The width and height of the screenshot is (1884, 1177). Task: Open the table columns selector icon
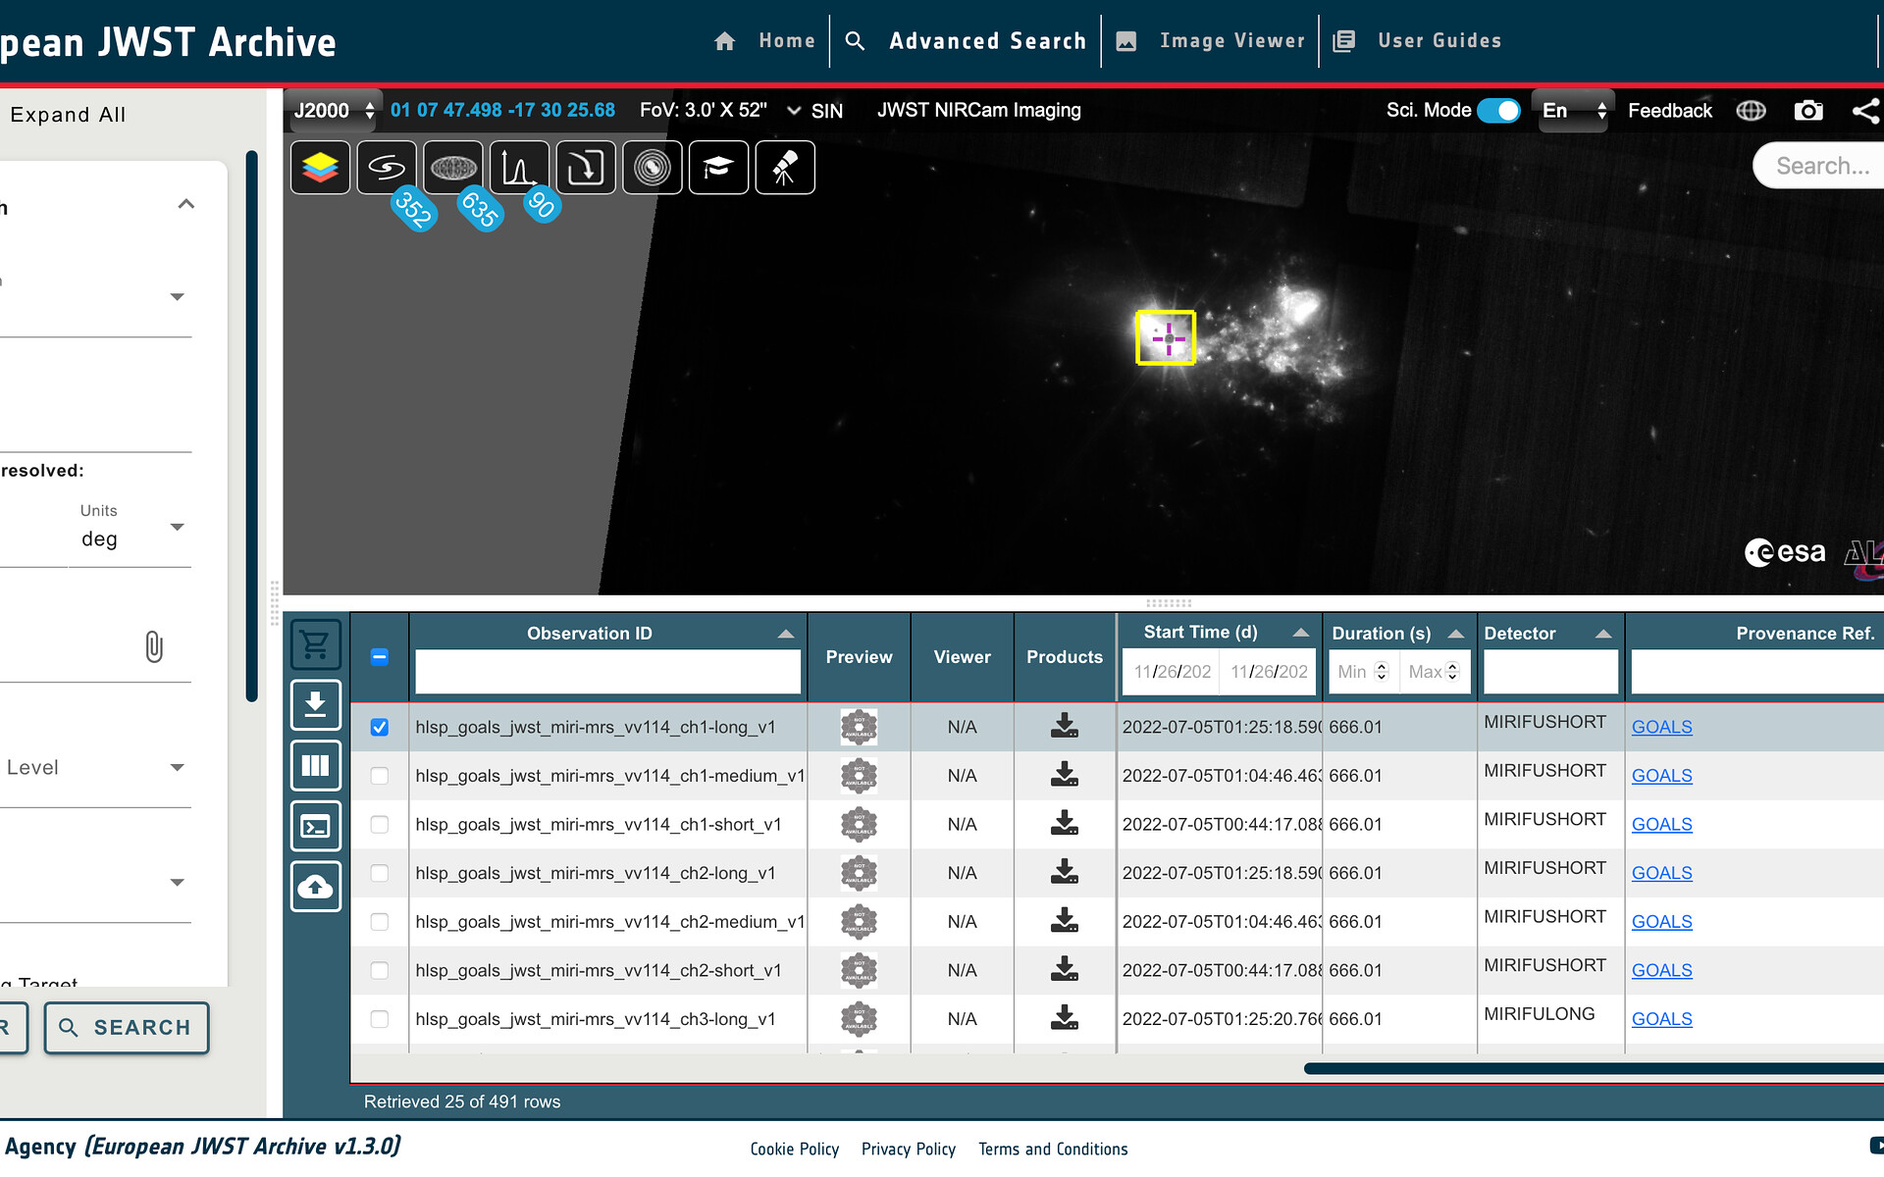pyautogui.click(x=316, y=766)
